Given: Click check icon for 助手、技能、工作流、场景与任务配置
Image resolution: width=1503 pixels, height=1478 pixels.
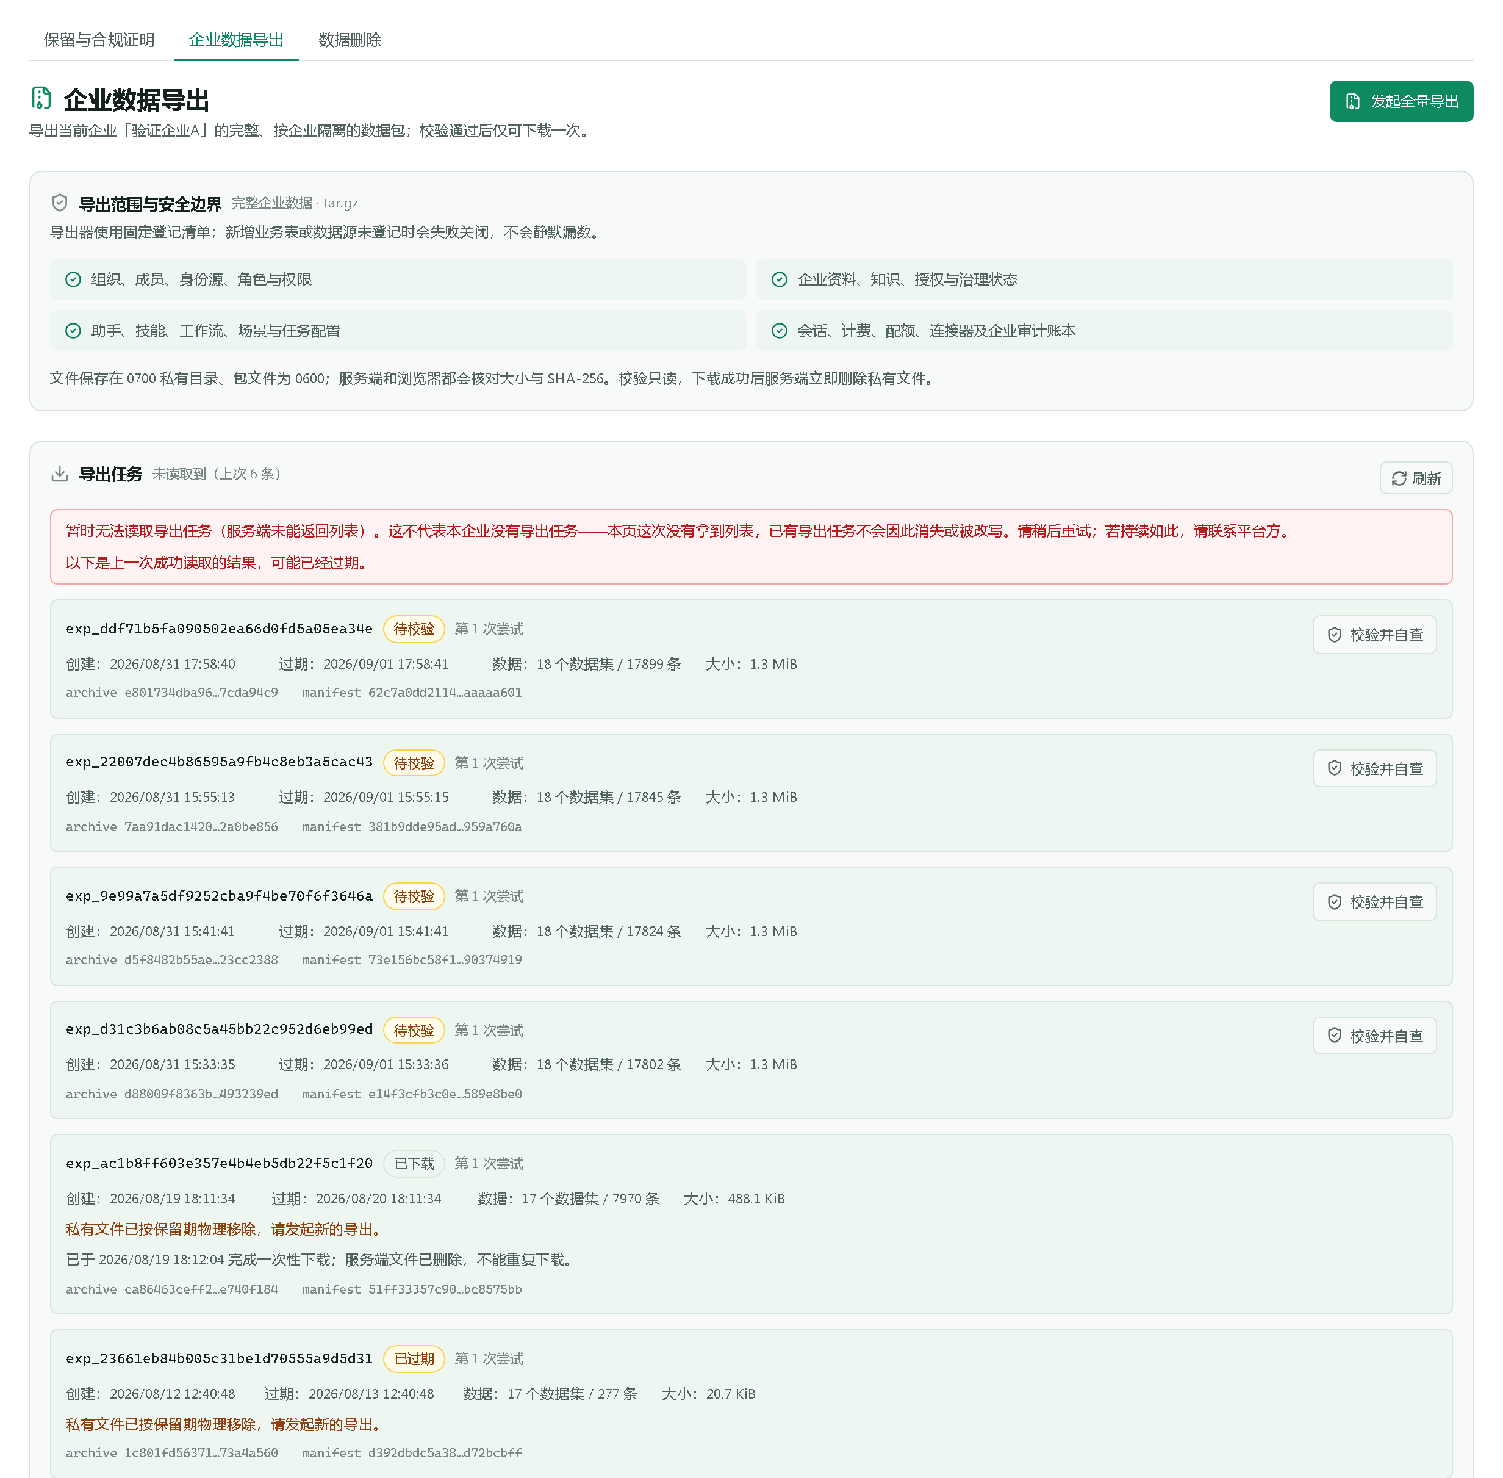Looking at the screenshot, I should tap(73, 331).
